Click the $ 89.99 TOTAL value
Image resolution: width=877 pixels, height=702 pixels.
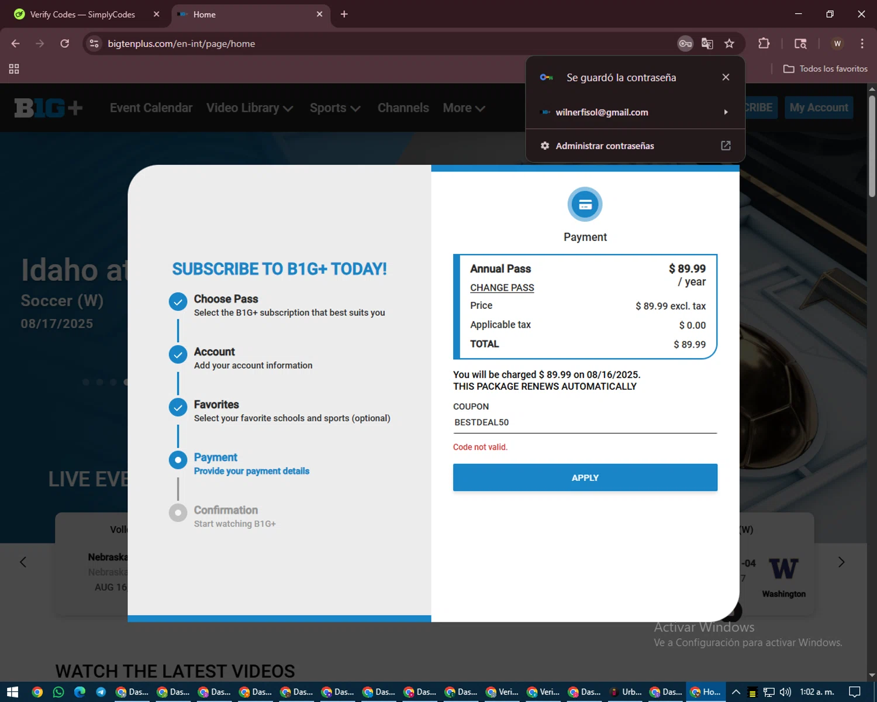(690, 345)
